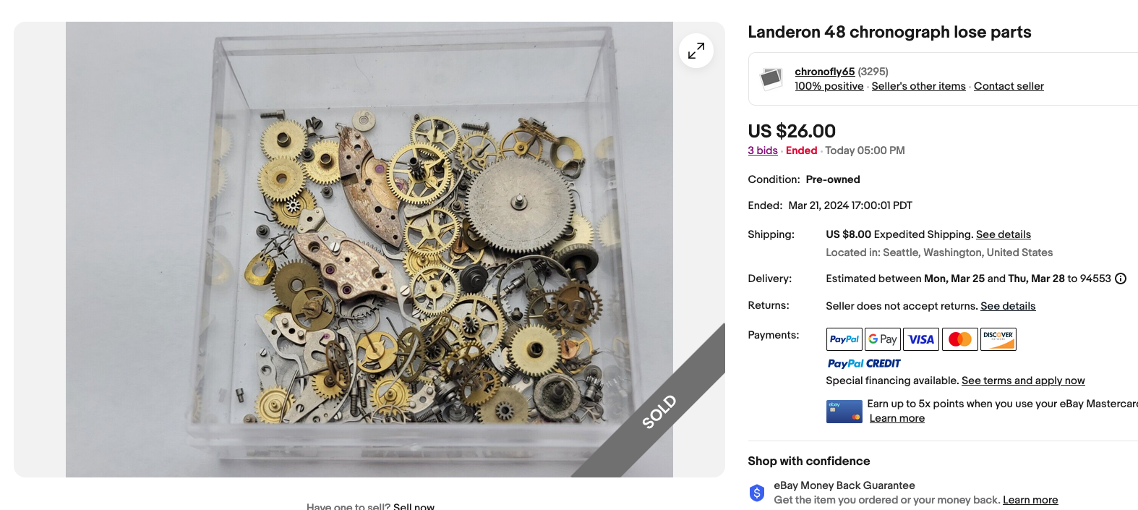Click the PayPal Credit logo
This screenshot has width=1138, height=510.
pos(864,364)
